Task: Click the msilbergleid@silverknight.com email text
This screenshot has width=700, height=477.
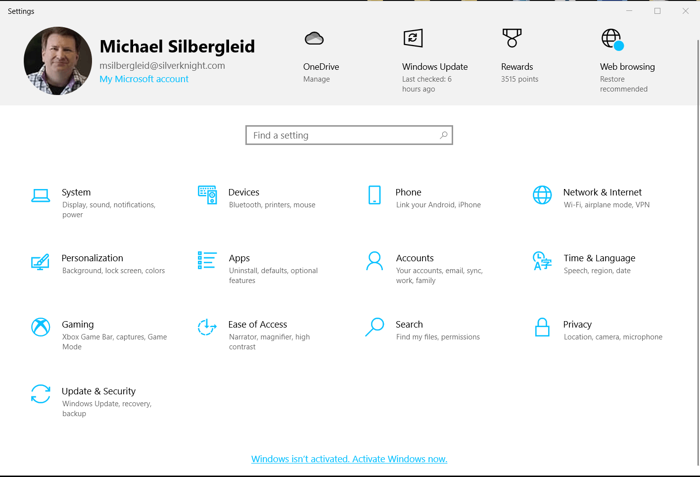Action: 162,66
